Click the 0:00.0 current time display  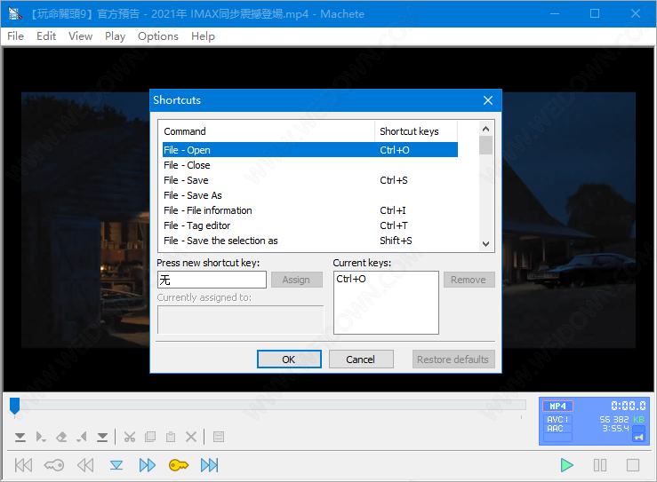[x=628, y=406]
